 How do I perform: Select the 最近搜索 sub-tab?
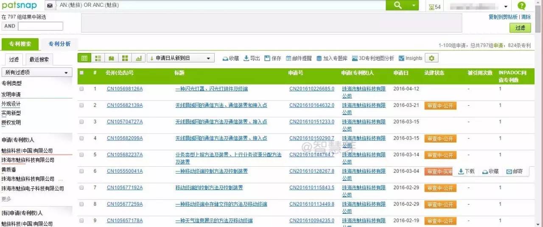point(39,59)
